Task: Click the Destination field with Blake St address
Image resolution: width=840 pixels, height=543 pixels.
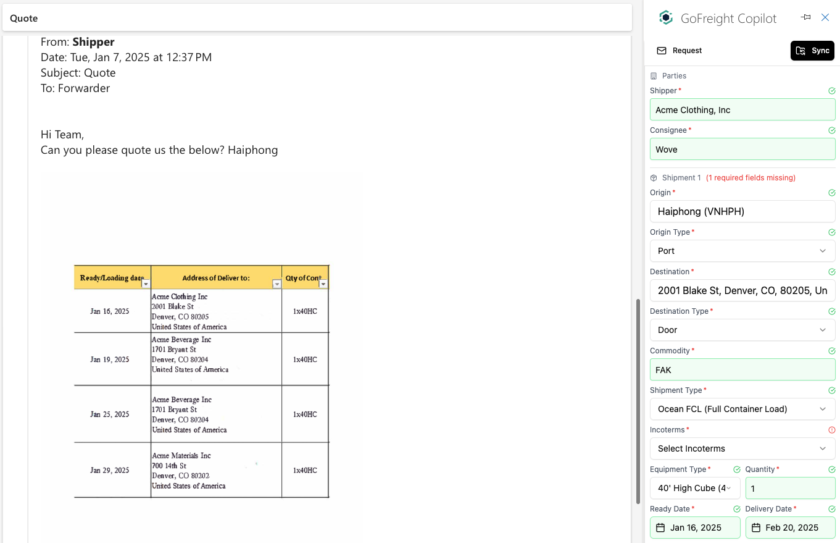Action: pos(742,290)
